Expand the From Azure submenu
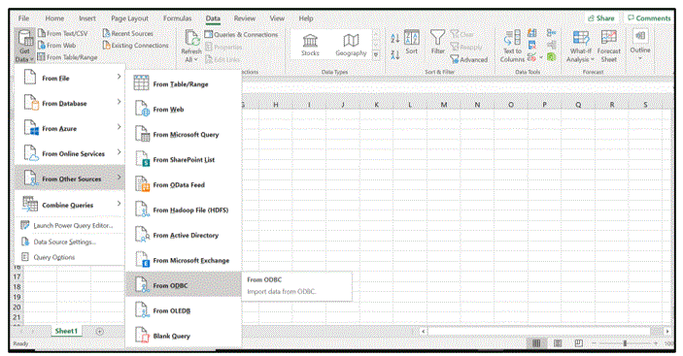 click(x=70, y=128)
